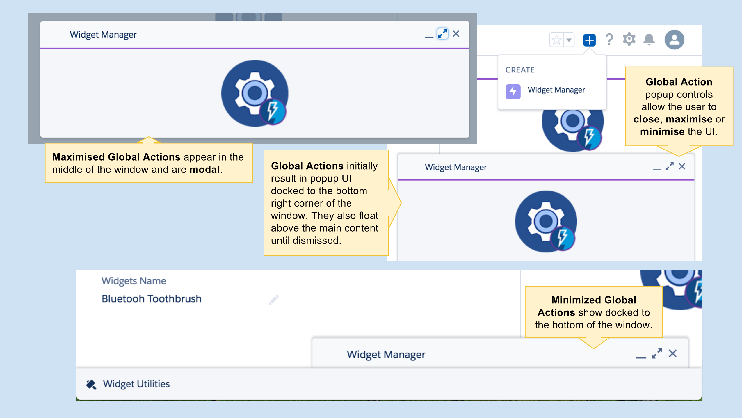Open the notifications bell icon

tap(649, 39)
